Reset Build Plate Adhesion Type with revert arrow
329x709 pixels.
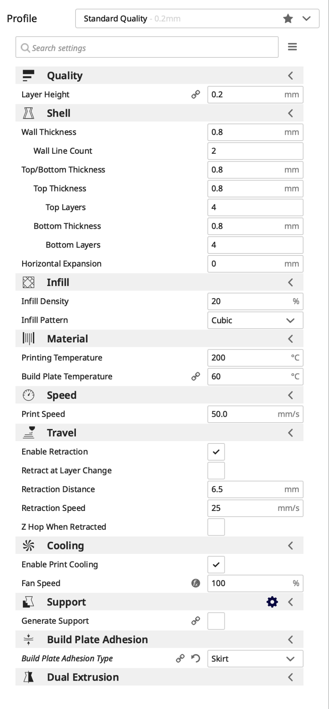(196, 658)
